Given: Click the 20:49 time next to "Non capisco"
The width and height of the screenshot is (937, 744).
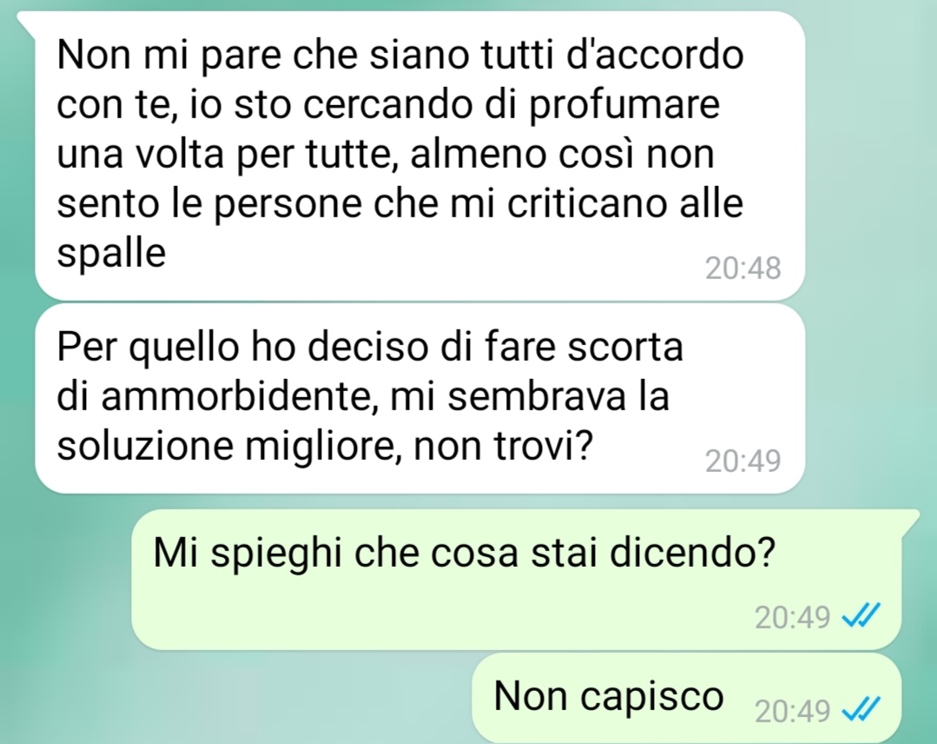Looking at the screenshot, I should [792, 710].
